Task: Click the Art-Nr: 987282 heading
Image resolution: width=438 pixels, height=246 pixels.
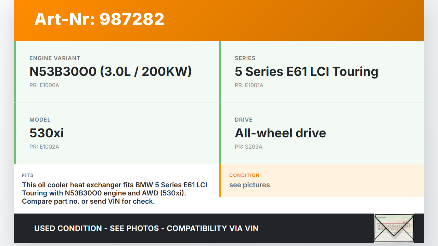Action: tap(99, 19)
